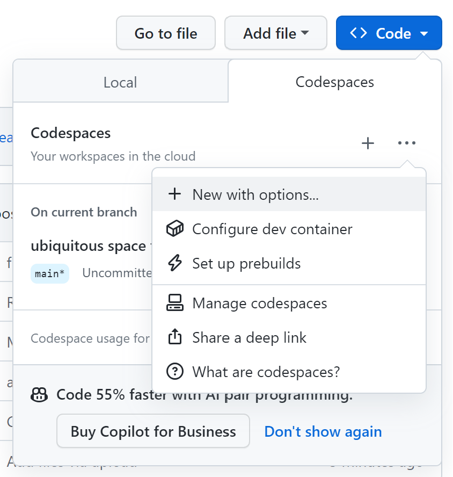Viewport: 453px width, 477px height.
Task: Open the three-dot codespace options menu
Action: click(406, 143)
